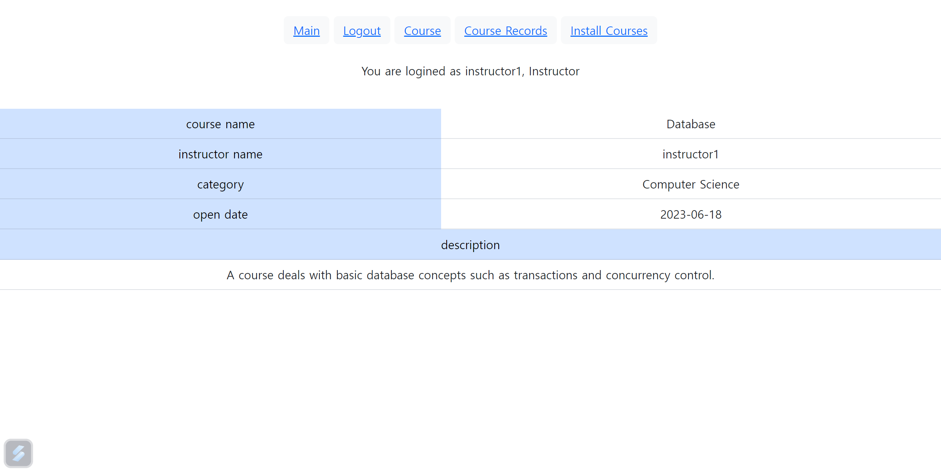Image resolution: width=941 pixels, height=474 pixels.
Task: Click the description header row
Action: pyautogui.click(x=470, y=245)
